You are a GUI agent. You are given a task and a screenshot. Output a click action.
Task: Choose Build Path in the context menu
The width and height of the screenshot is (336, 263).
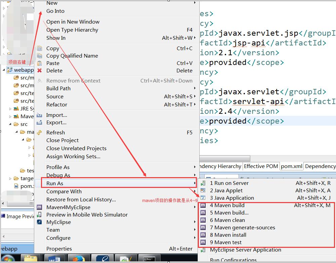[x=58, y=89]
